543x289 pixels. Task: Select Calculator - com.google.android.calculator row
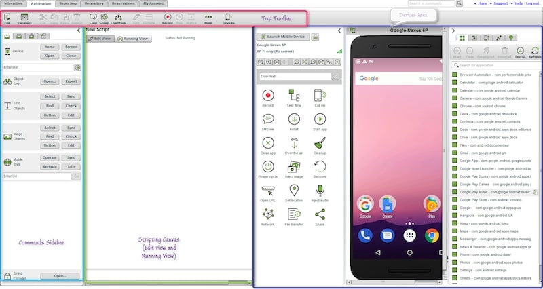(495, 82)
